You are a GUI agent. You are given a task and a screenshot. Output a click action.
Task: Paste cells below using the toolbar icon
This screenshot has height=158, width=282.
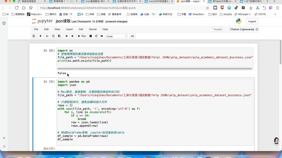(x=59, y=36)
